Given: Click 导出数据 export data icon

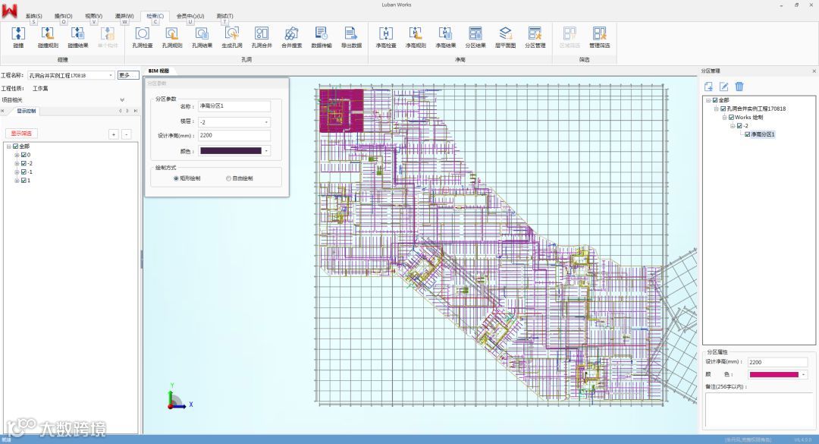Looking at the screenshot, I should click(351, 36).
